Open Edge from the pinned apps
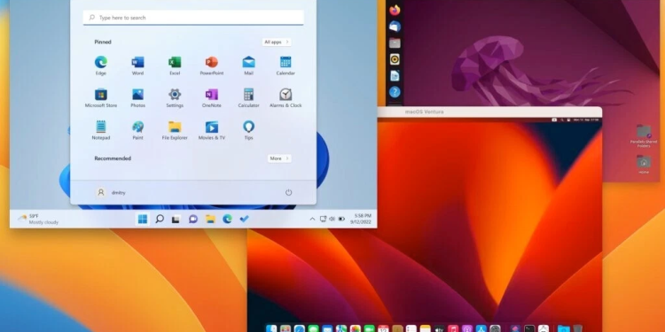The height and width of the screenshot is (332, 665). click(100, 66)
